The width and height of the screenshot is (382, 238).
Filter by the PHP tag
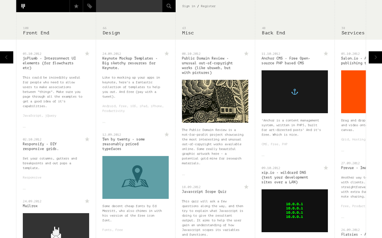pyautogui.click(x=285, y=144)
